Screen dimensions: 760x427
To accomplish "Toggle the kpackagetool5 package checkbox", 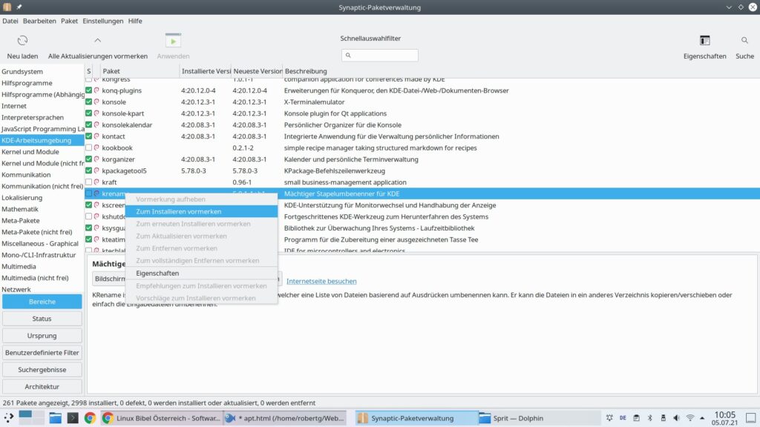I will (x=89, y=171).
